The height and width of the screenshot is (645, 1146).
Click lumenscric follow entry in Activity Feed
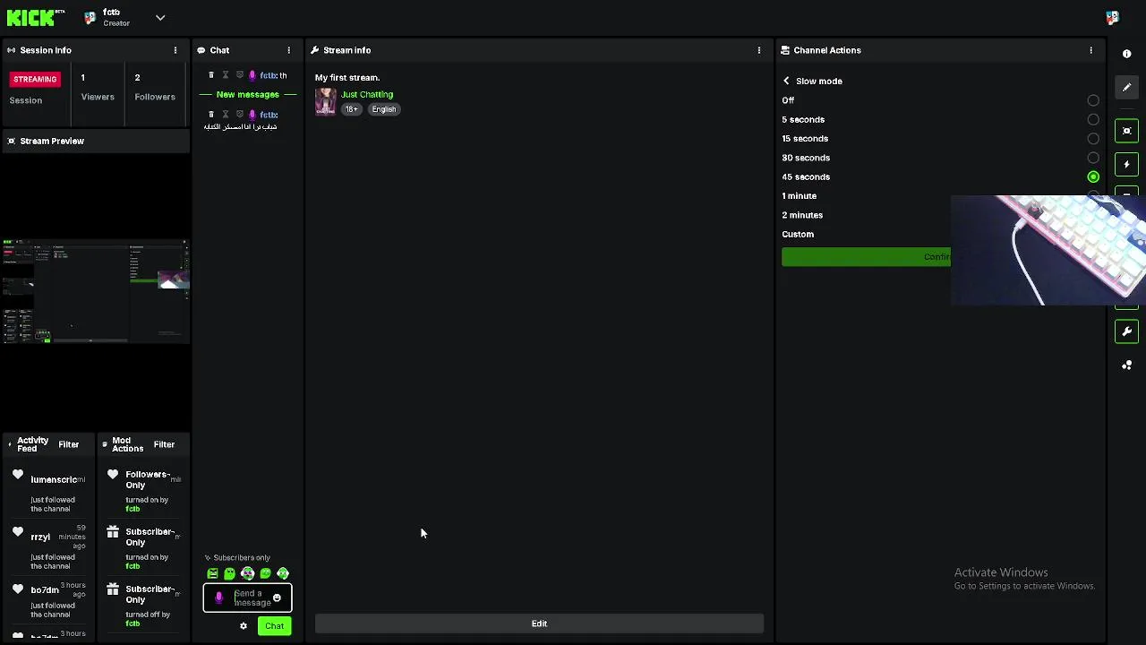click(49, 491)
